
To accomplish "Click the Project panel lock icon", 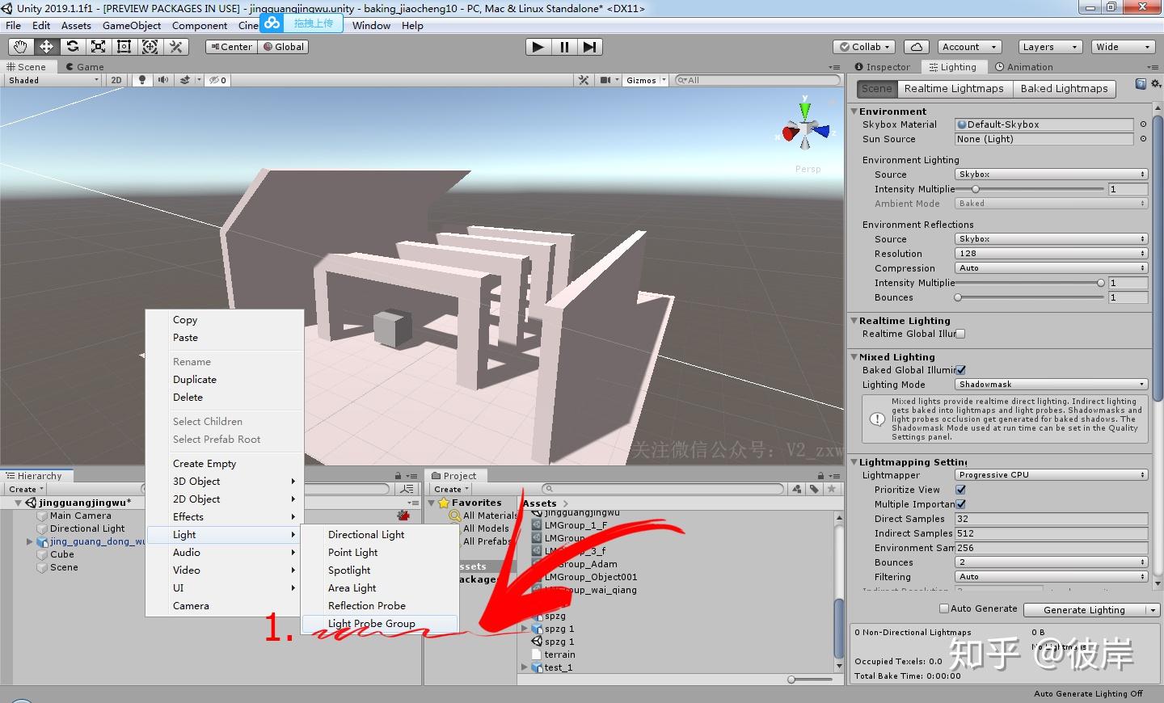I will tap(820, 476).
